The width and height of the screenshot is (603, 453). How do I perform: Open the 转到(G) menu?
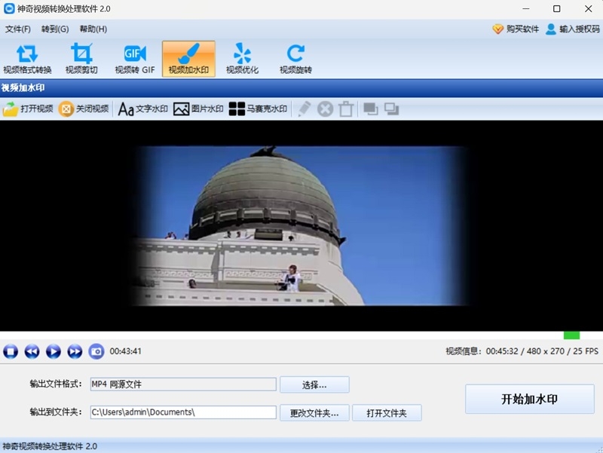click(55, 29)
